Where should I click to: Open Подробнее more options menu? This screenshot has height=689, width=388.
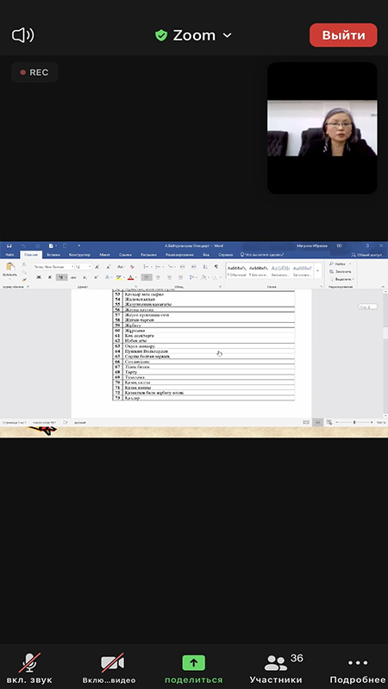pyautogui.click(x=358, y=668)
